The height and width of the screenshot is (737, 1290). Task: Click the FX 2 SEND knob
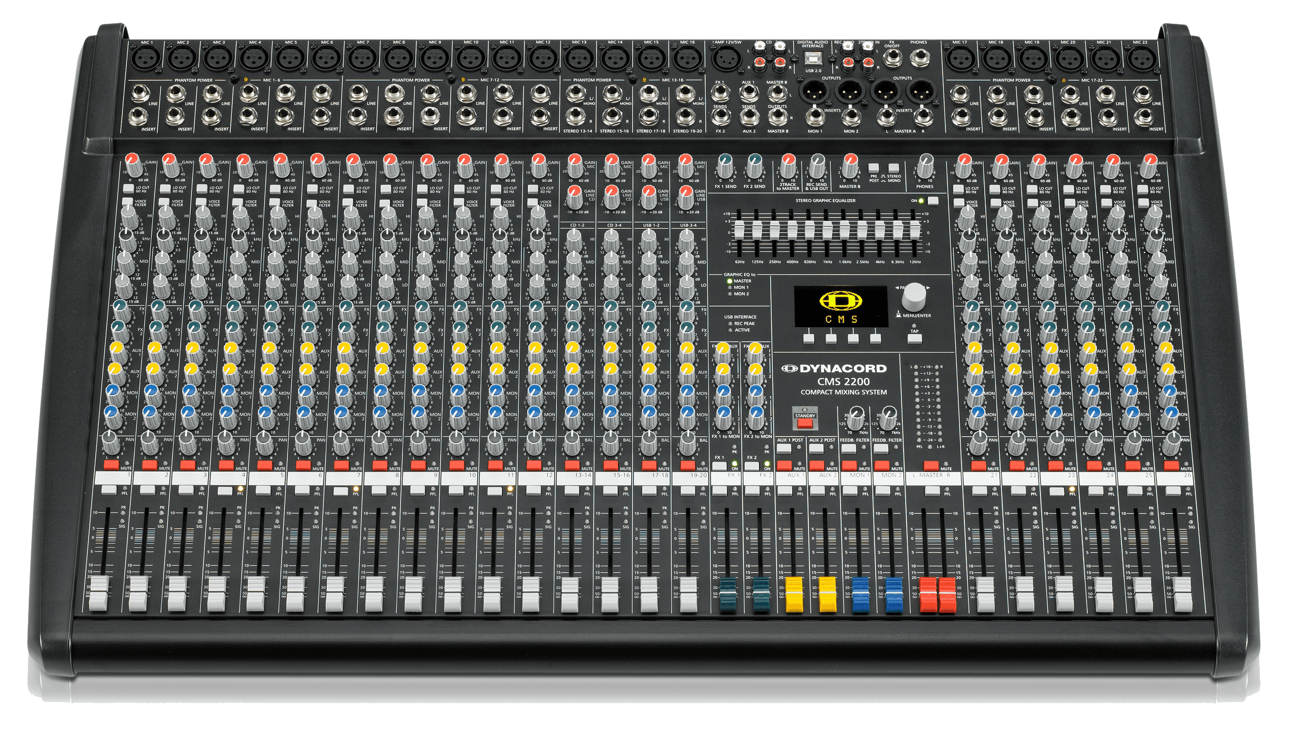tap(755, 165)
